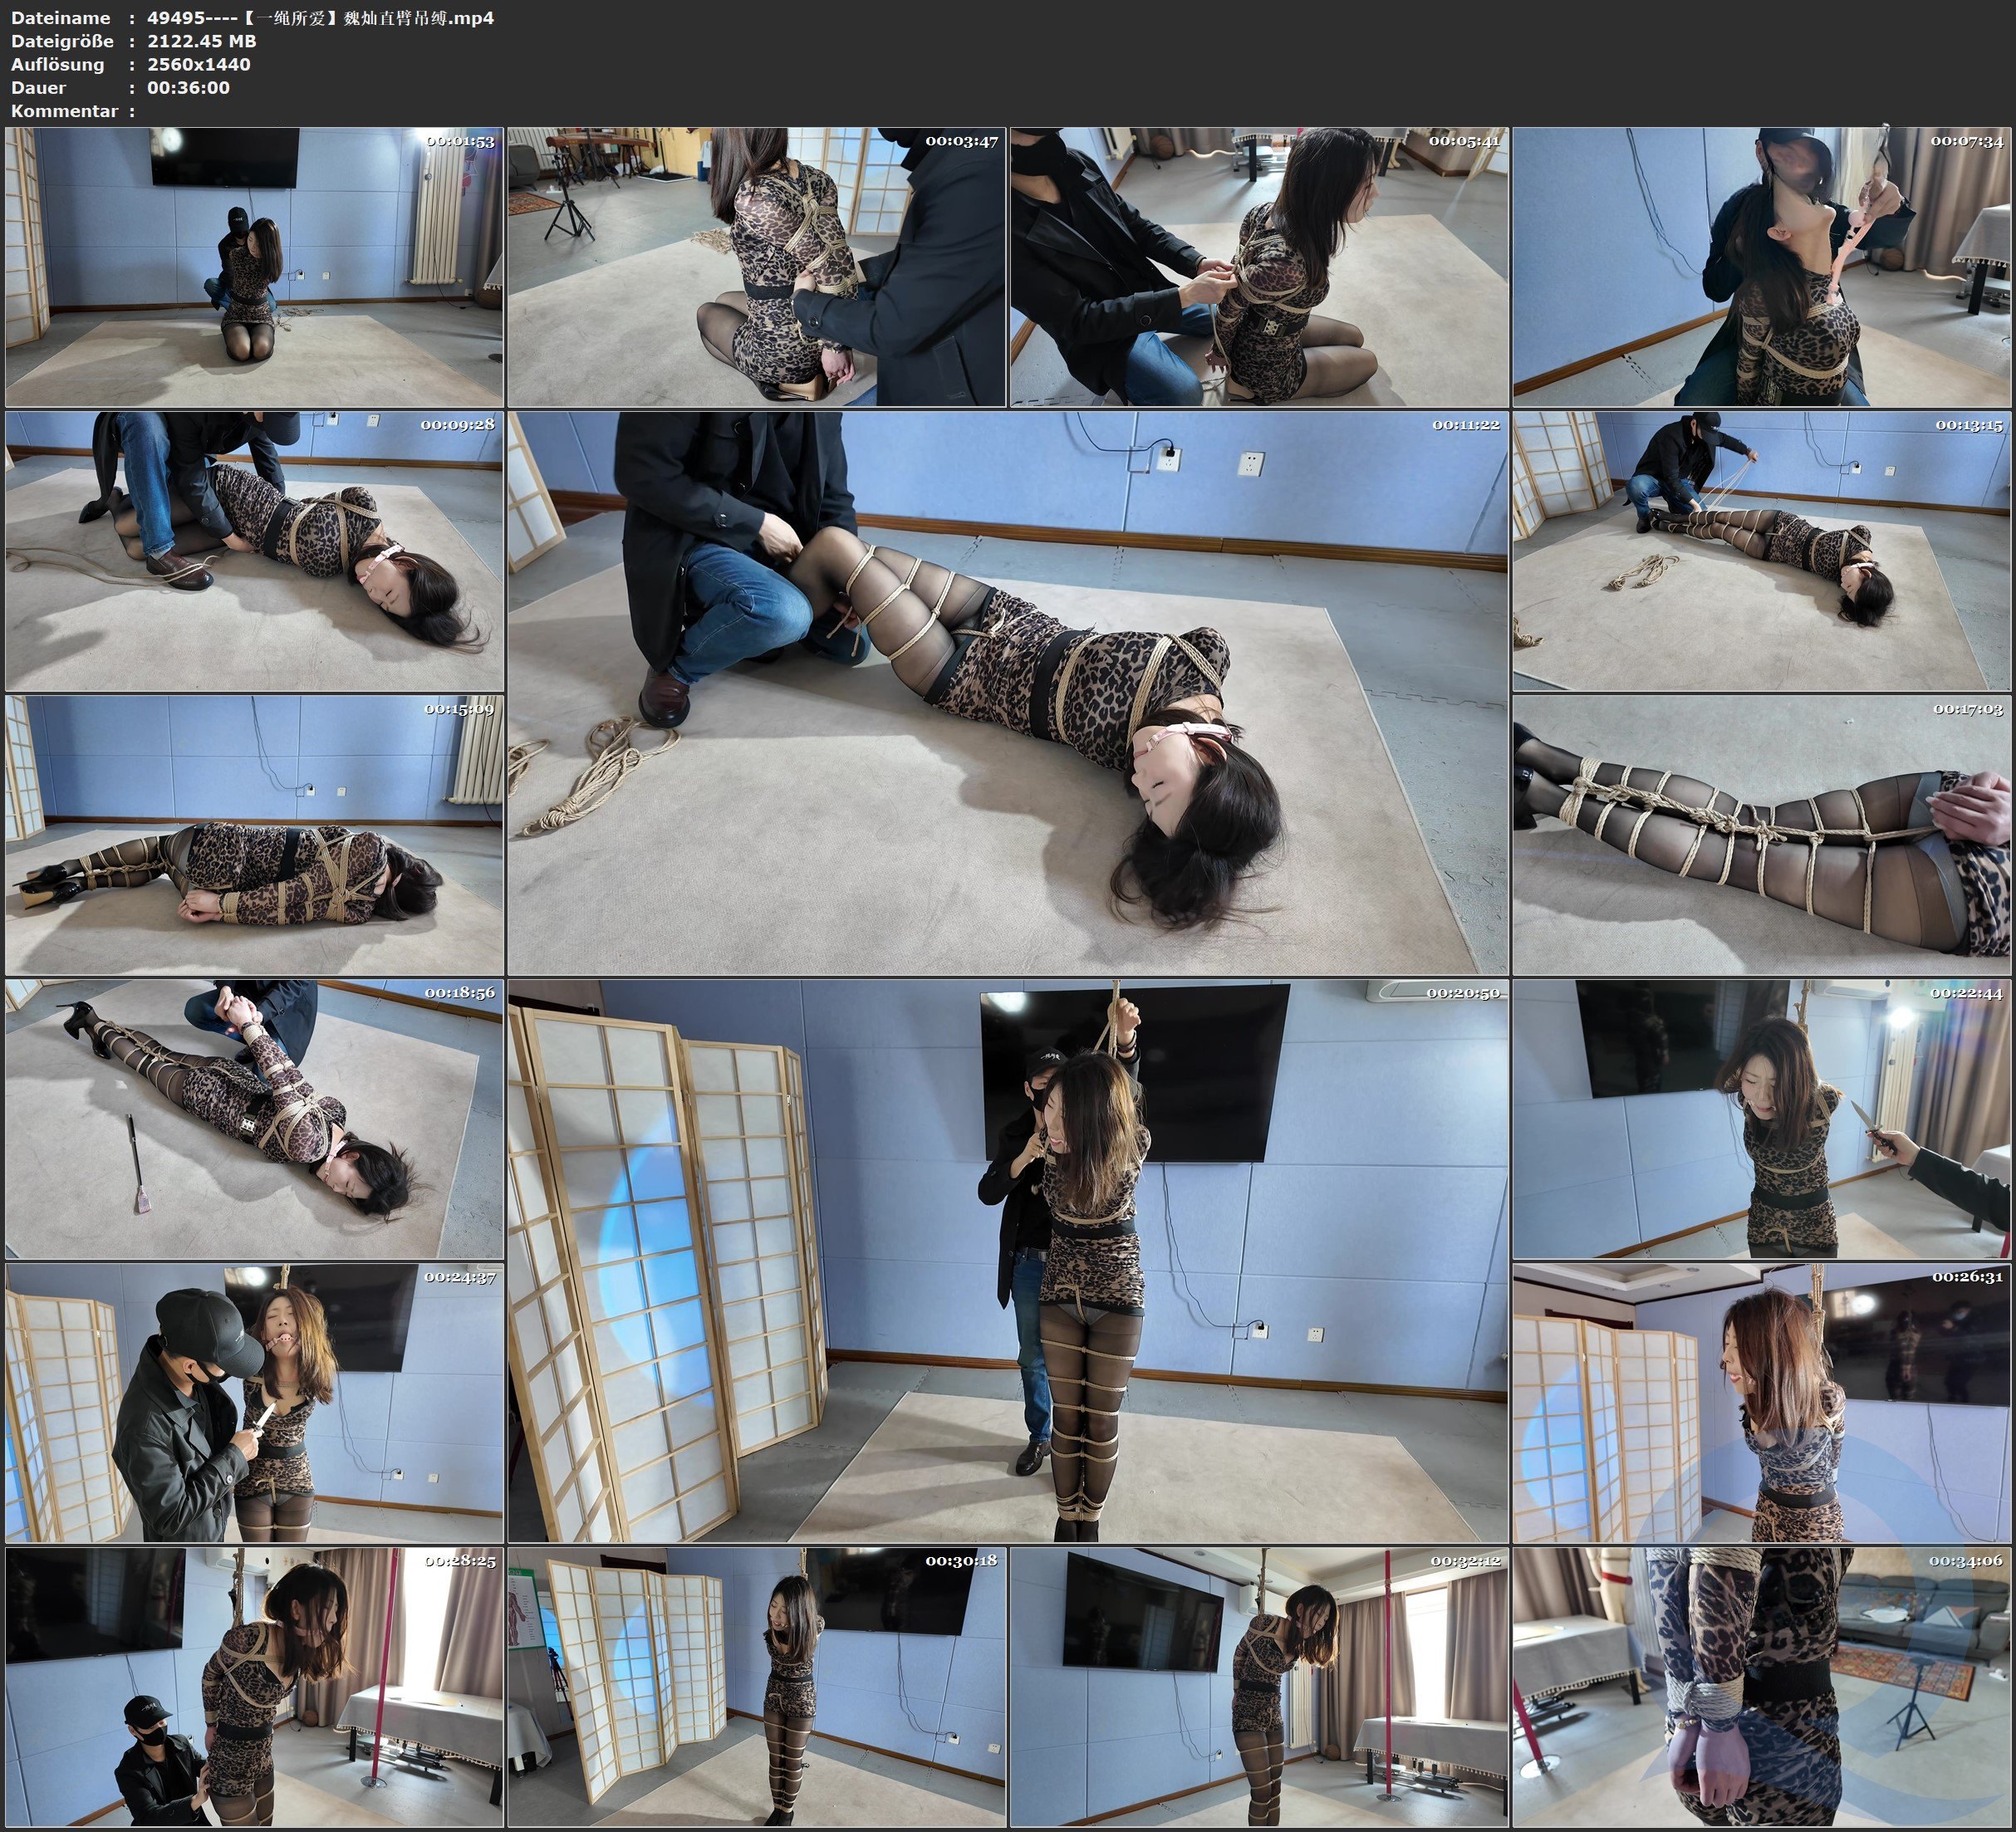The image size is (2016, 1832).
Task: Click the 00:30:18 frame thumbnail
Action: pos(756,1686)
